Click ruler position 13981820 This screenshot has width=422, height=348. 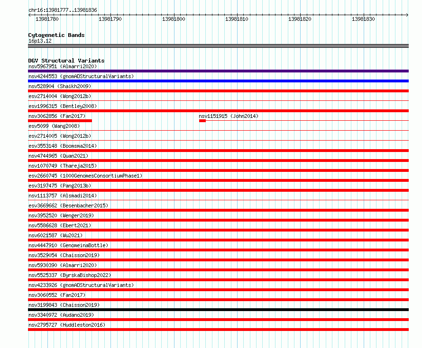[x=300, y=19]
